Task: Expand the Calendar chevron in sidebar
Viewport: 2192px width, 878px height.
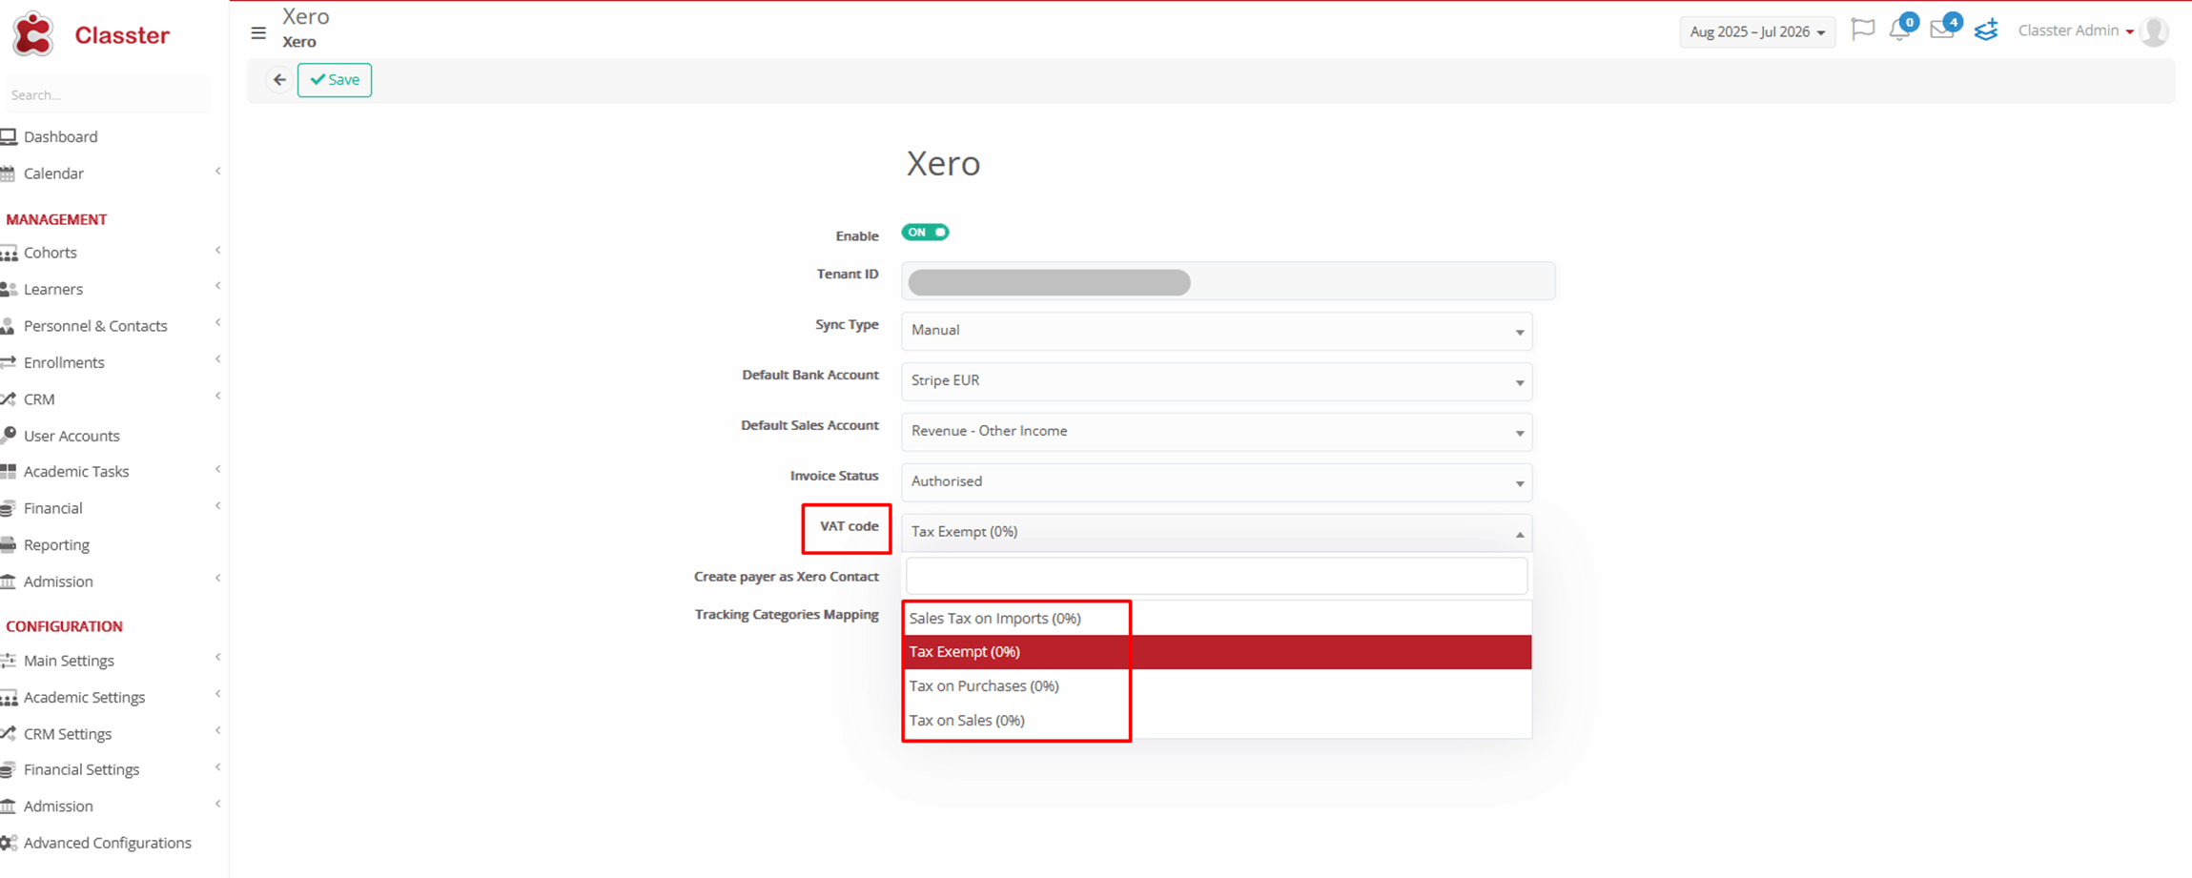Action: tap(218, 172)
